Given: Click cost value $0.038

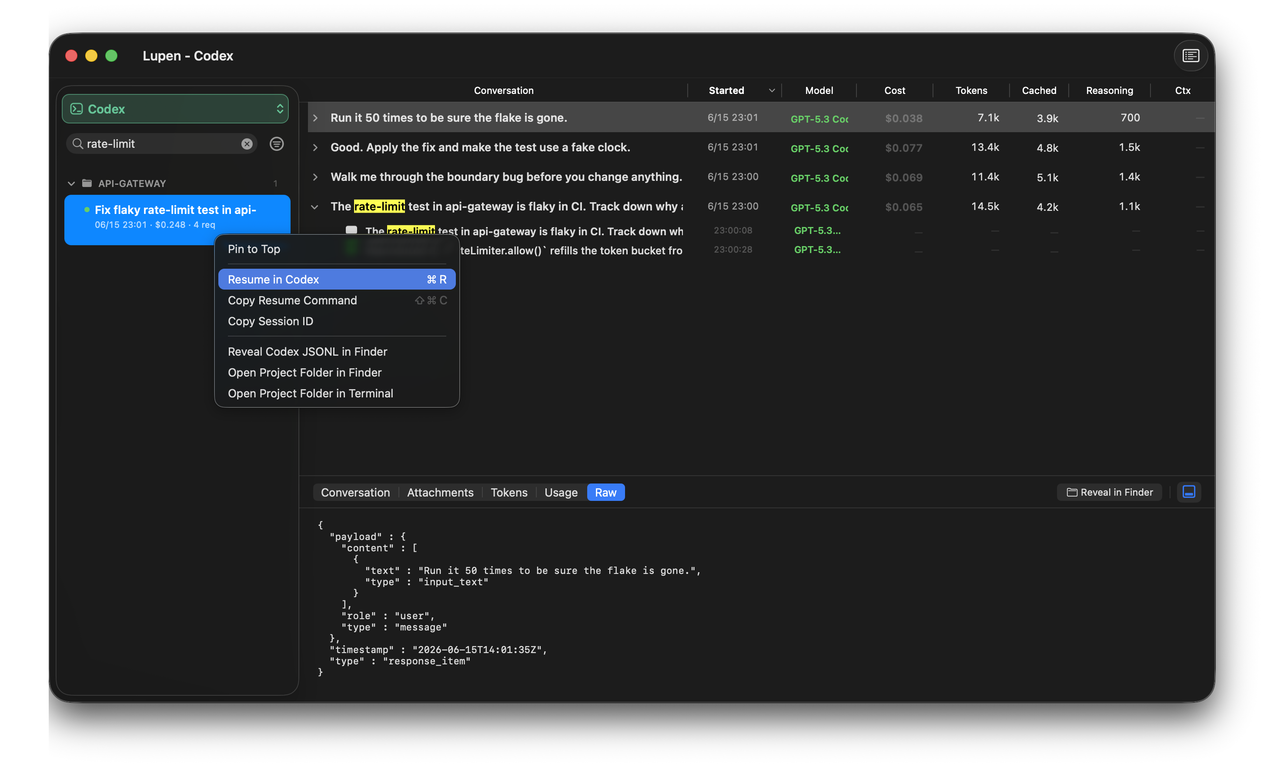Looking at the screenshot, I should pyautogui.click(x=903, y=118).
